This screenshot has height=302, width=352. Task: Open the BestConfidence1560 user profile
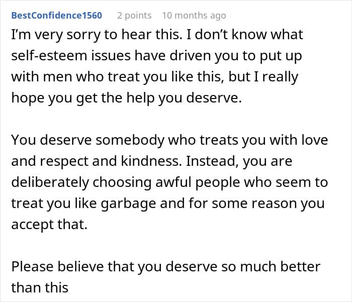[x=56, y=16]
